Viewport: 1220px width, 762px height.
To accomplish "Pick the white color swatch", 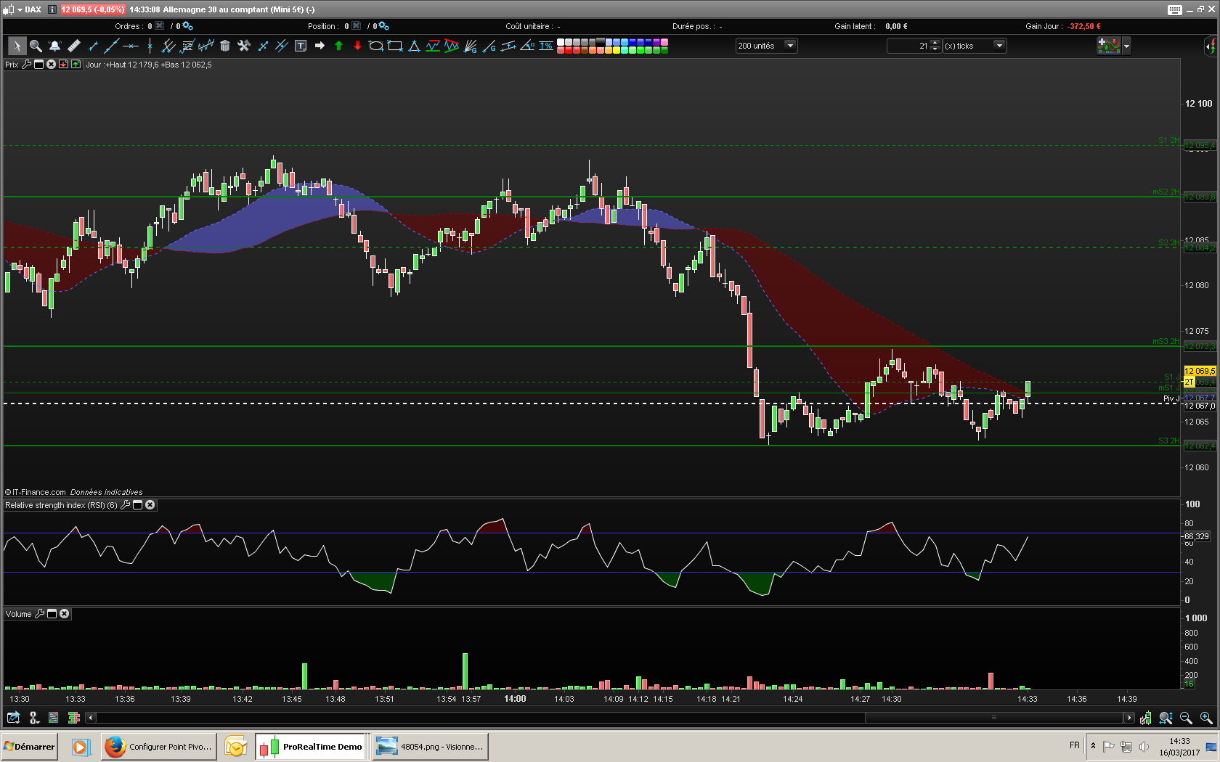I will pos(561,42).
